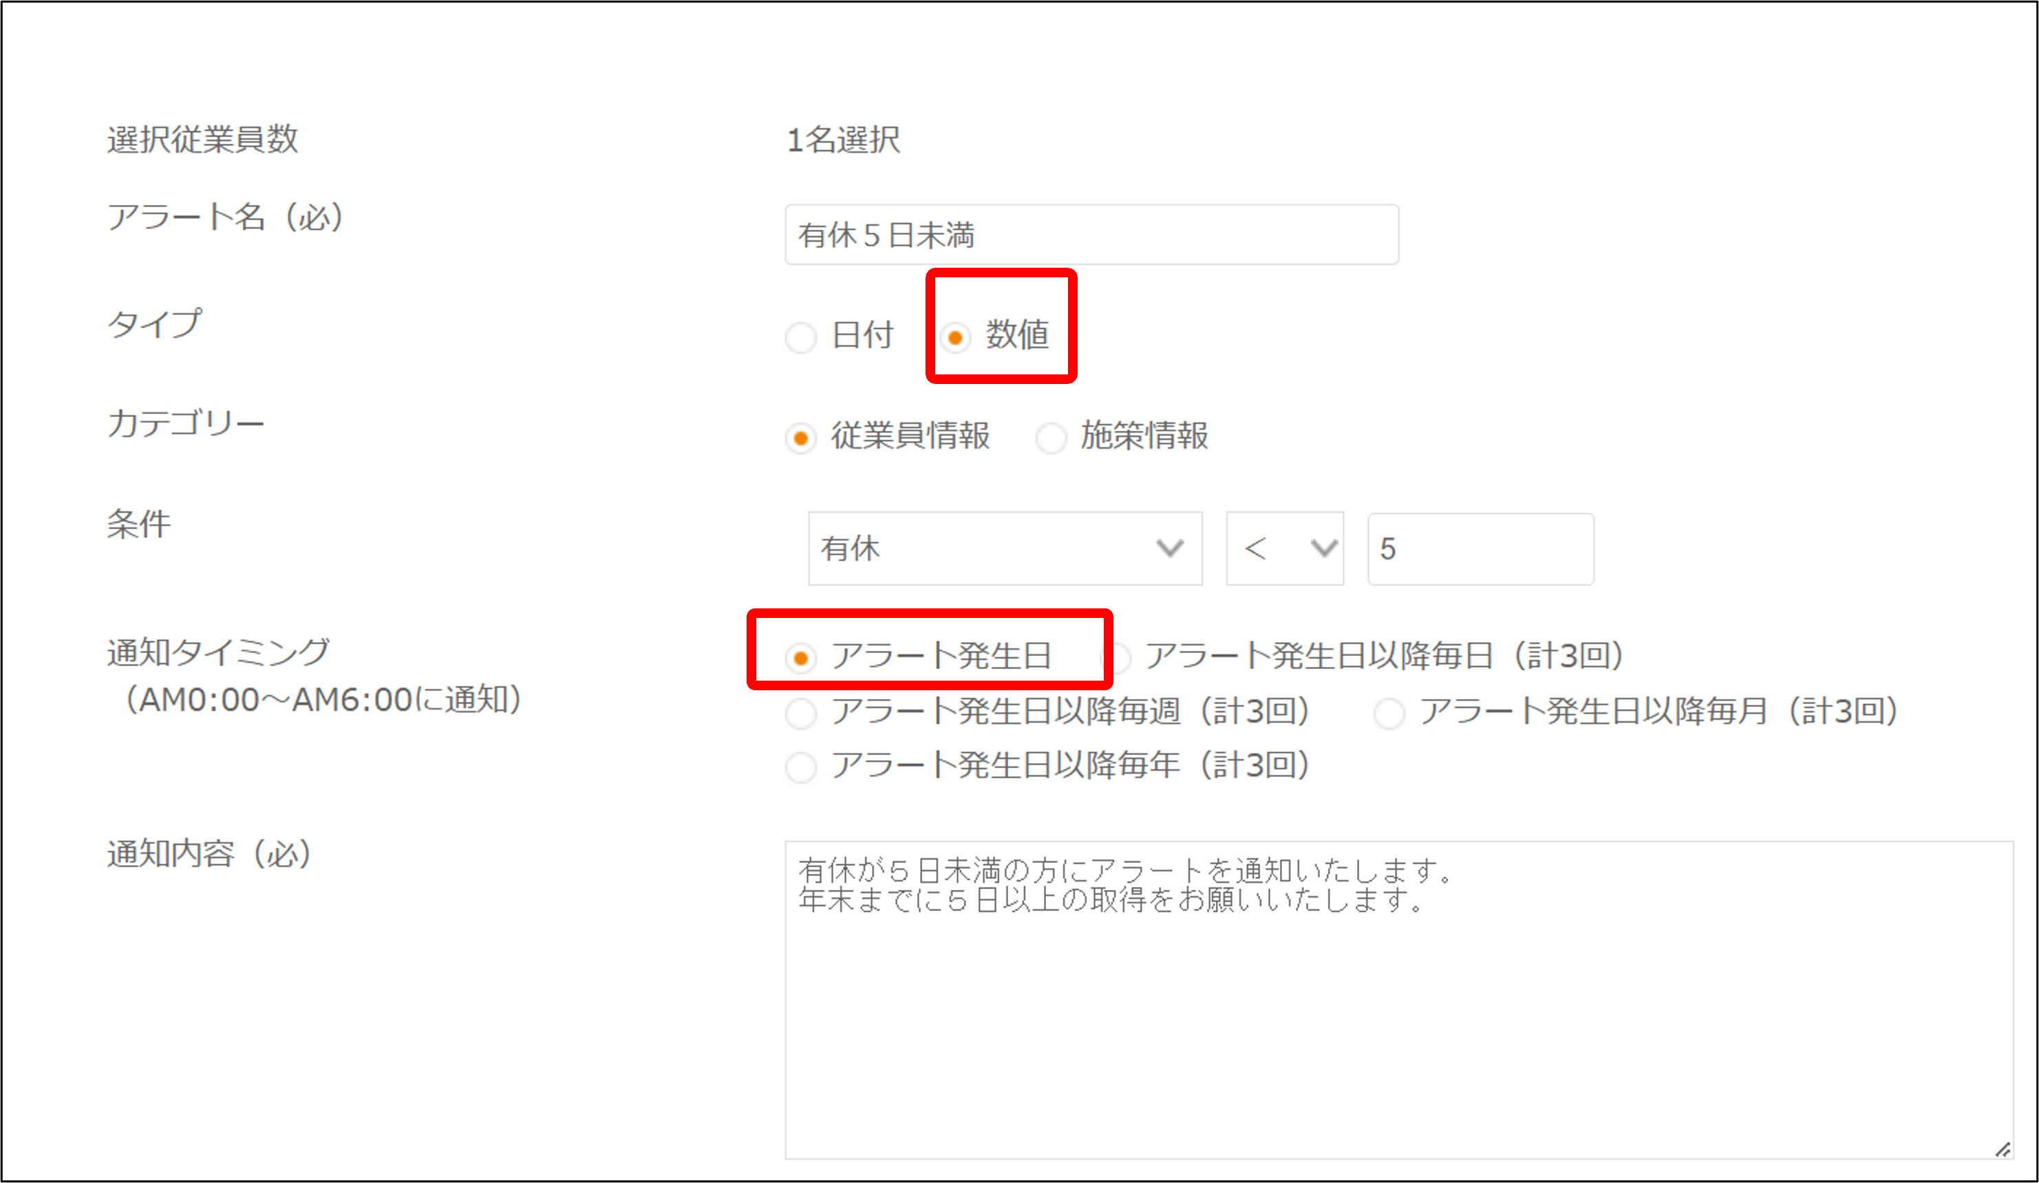Click the 通知タイミング label
This screenshot has width=2039, height=1183.
tap(218, 652)
